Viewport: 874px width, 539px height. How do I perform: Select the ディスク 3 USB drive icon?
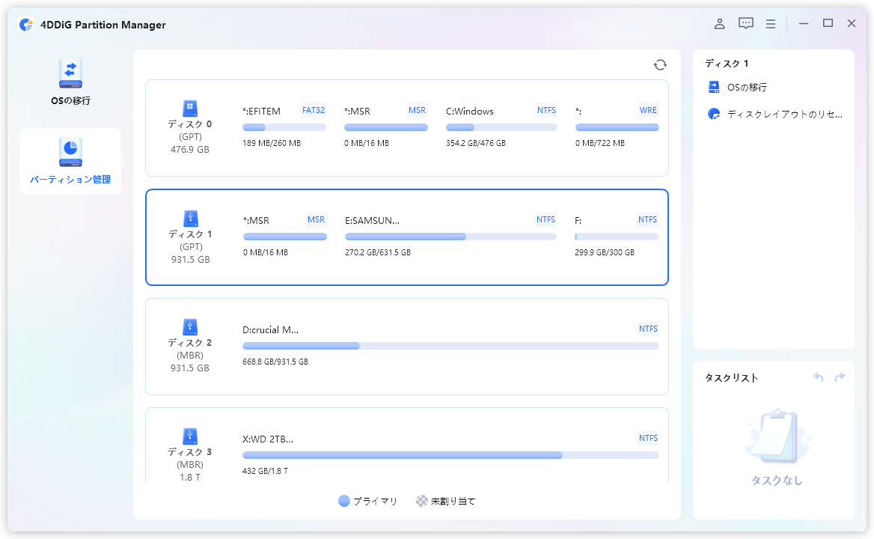tap(190, 436)
